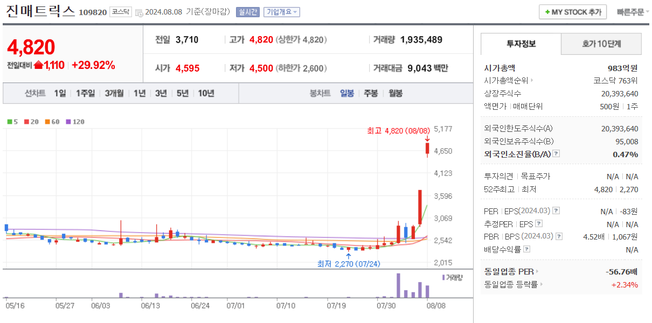Click the green plus icon on MY STOCK 추가
Viewport: 652px width, 323px height.
click(547, 12)
